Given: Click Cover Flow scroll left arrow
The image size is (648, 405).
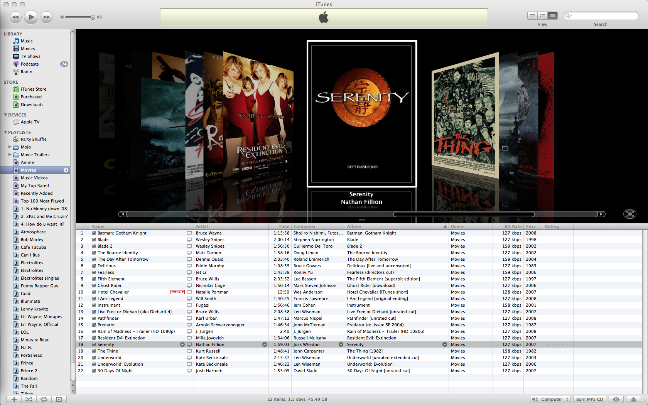Looking at the screenshot, I should pyautogui.click(x=122, y=214).
